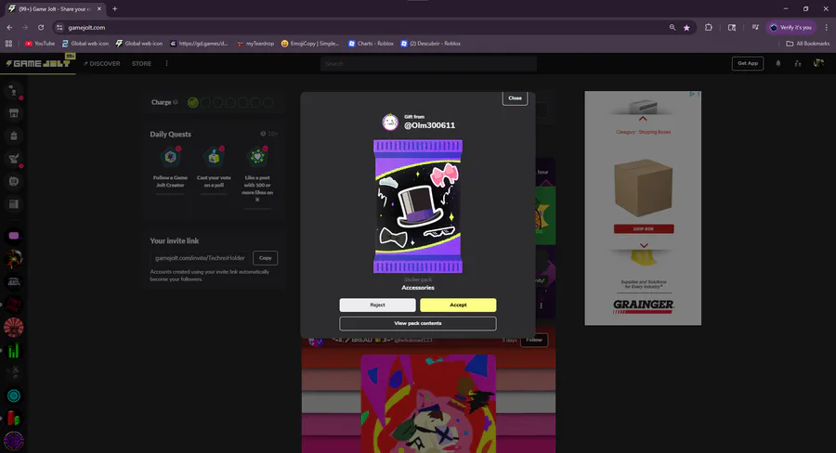836x453 pixels.
Task: Select the invite link field
Action: pos(200,258)
